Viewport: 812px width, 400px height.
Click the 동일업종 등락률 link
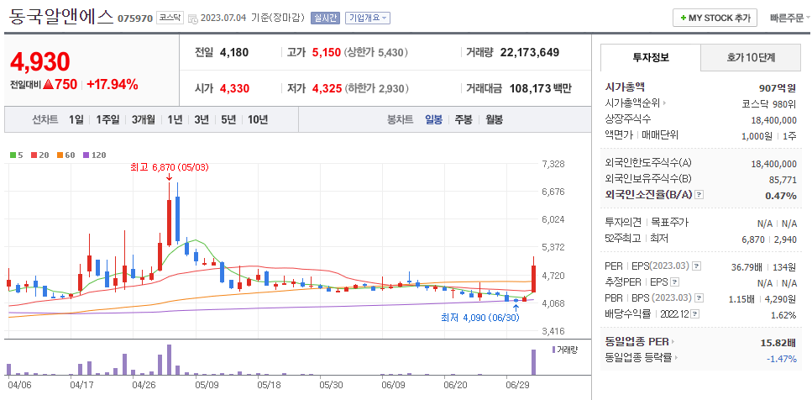pos(638,358)
